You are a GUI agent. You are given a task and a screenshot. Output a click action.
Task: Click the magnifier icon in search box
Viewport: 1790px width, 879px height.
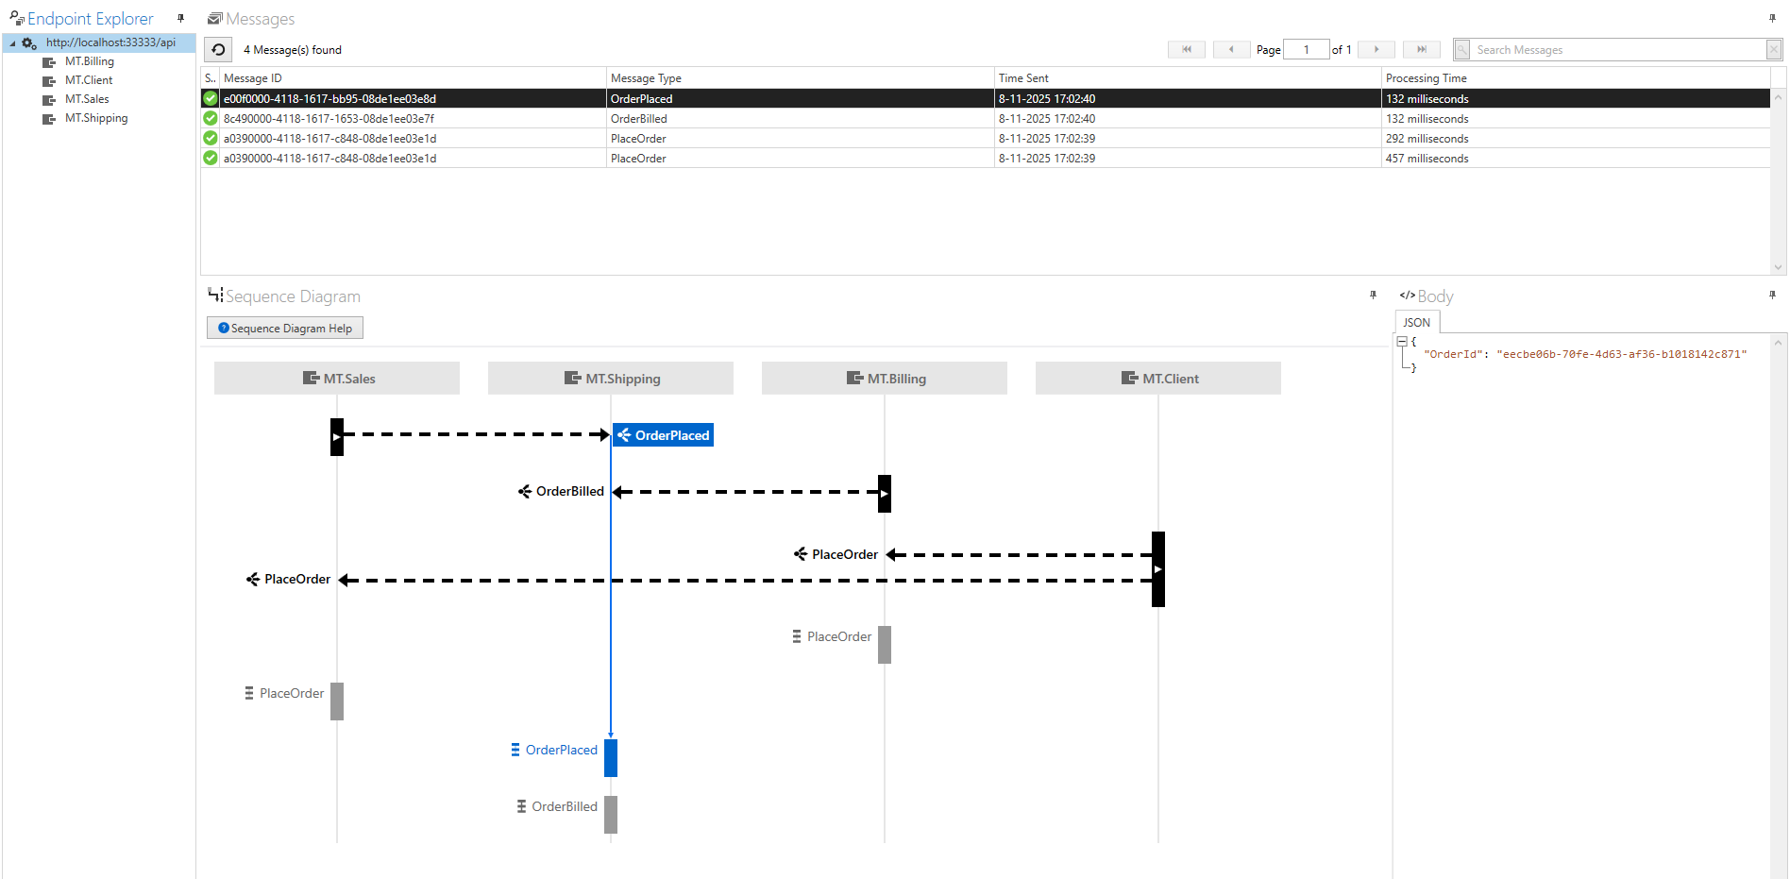[x=1462, y=50]
